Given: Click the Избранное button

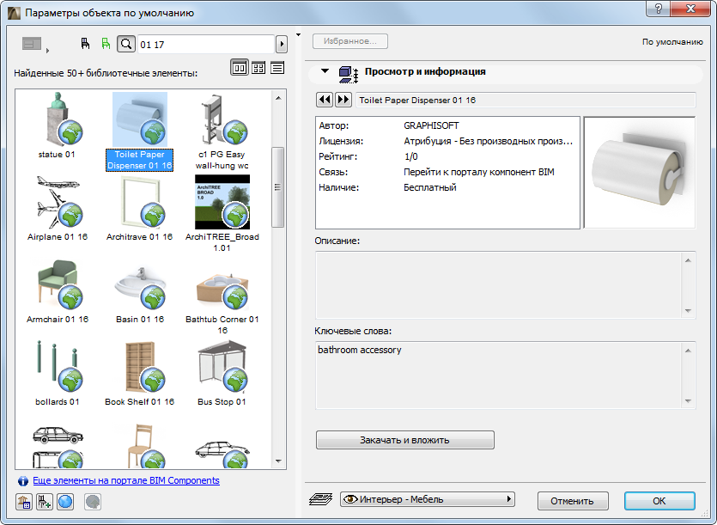Looking at the screenshot, I should pyautogui.click(x=350, y=41).
